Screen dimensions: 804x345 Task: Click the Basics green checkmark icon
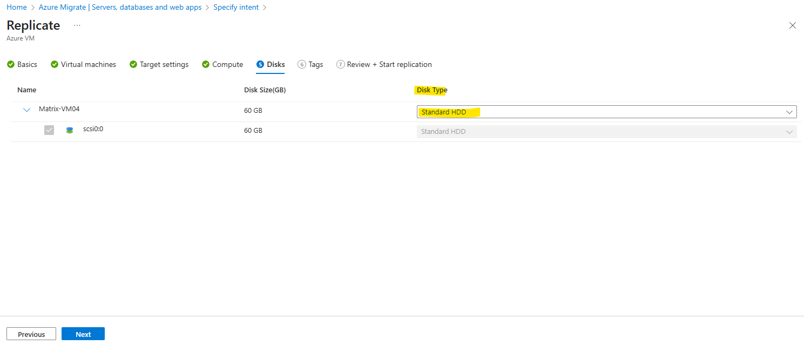(x=11, y=64)
